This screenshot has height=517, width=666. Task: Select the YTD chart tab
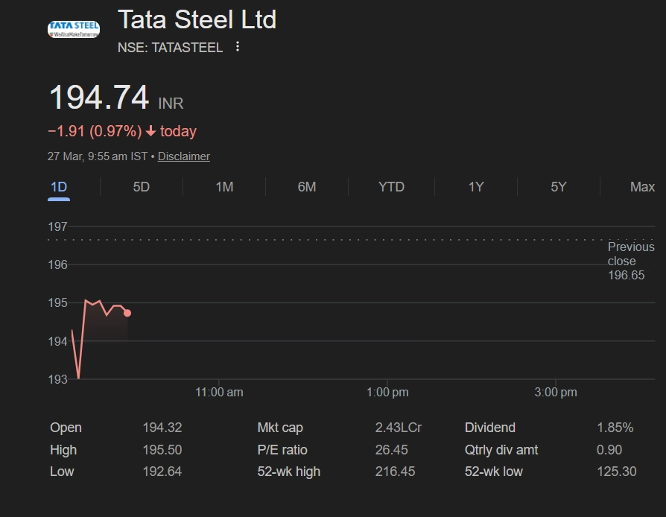point(391,187)
